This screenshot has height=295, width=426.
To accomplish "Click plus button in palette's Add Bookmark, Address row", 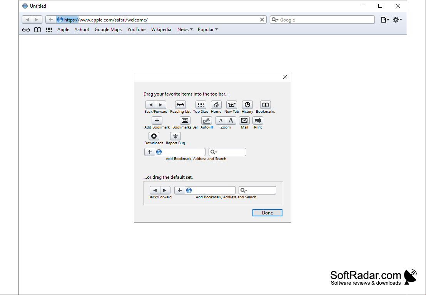I will pyautogui.click(x=150, y=152).
